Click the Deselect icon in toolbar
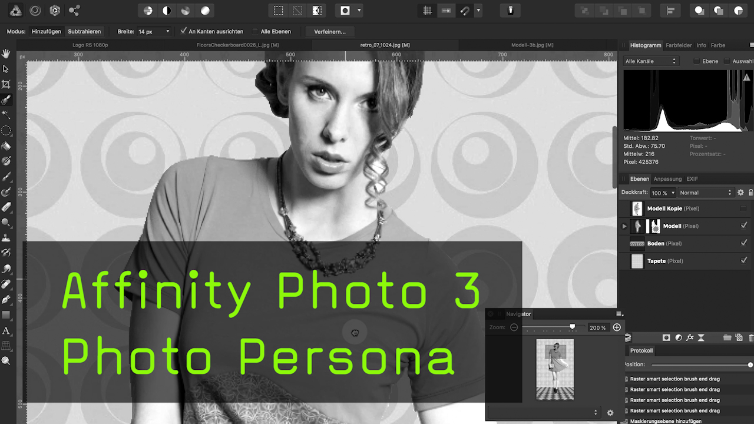 pyautogui.click(x=298, y=11)
